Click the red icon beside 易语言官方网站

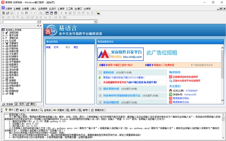click(171, 98)
